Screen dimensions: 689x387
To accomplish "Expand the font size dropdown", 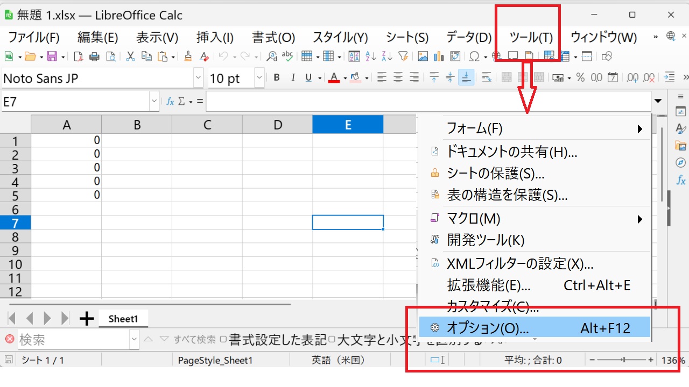I will pos(259,78).
